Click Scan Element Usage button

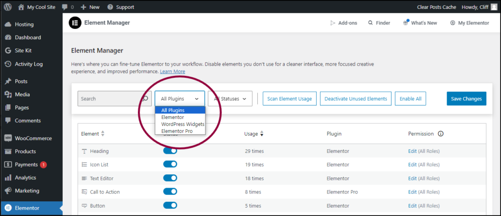[290, 98]
